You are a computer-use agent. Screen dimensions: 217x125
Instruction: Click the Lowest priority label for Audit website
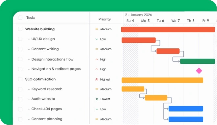(105, 99)
